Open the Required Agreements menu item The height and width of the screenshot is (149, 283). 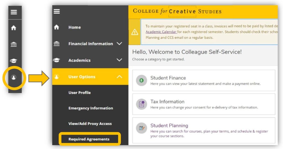[89, 139]
